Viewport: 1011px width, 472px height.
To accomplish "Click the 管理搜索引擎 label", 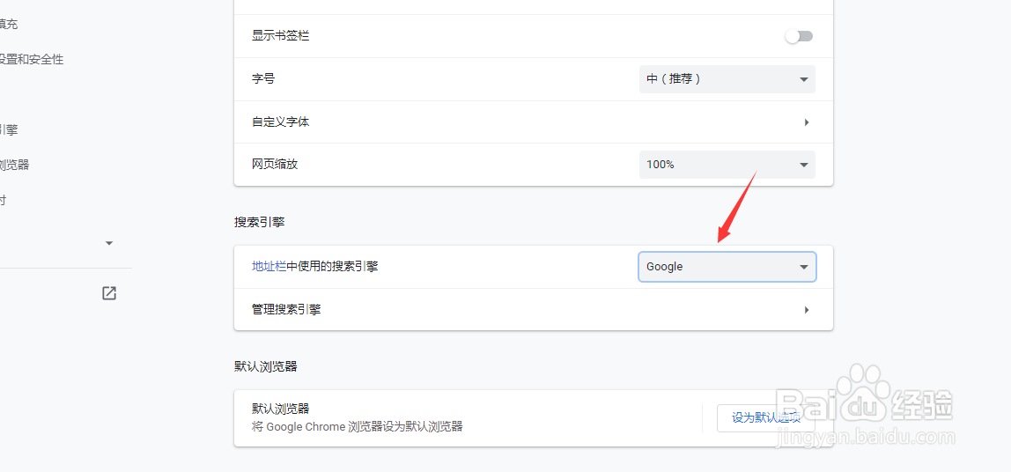I will [x=286, y=309].
